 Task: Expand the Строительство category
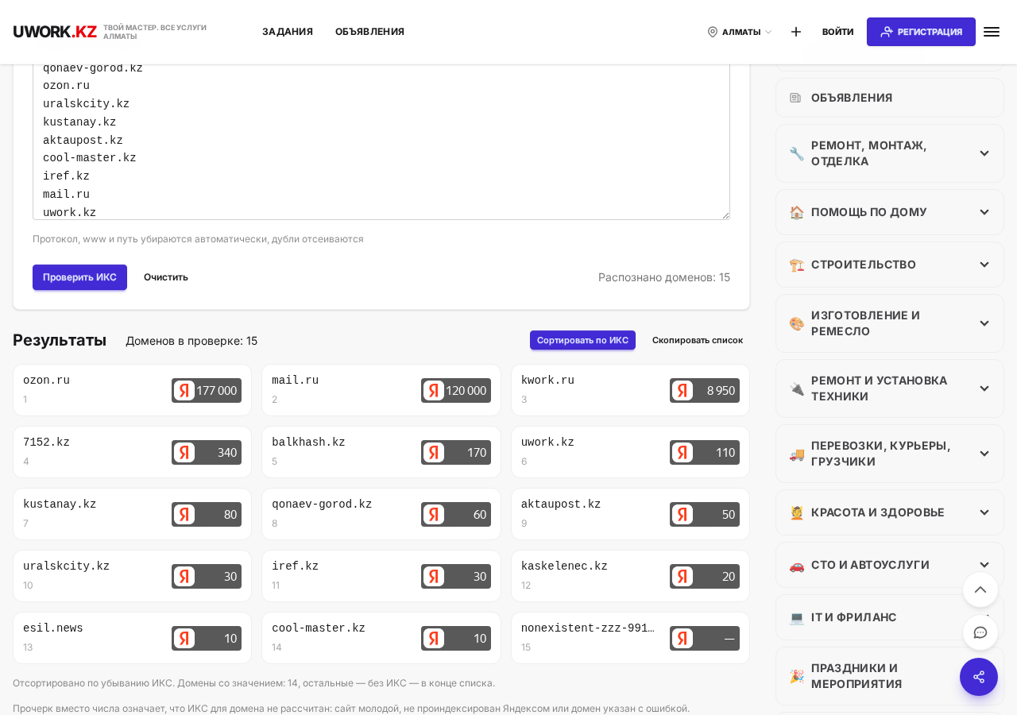984,265
